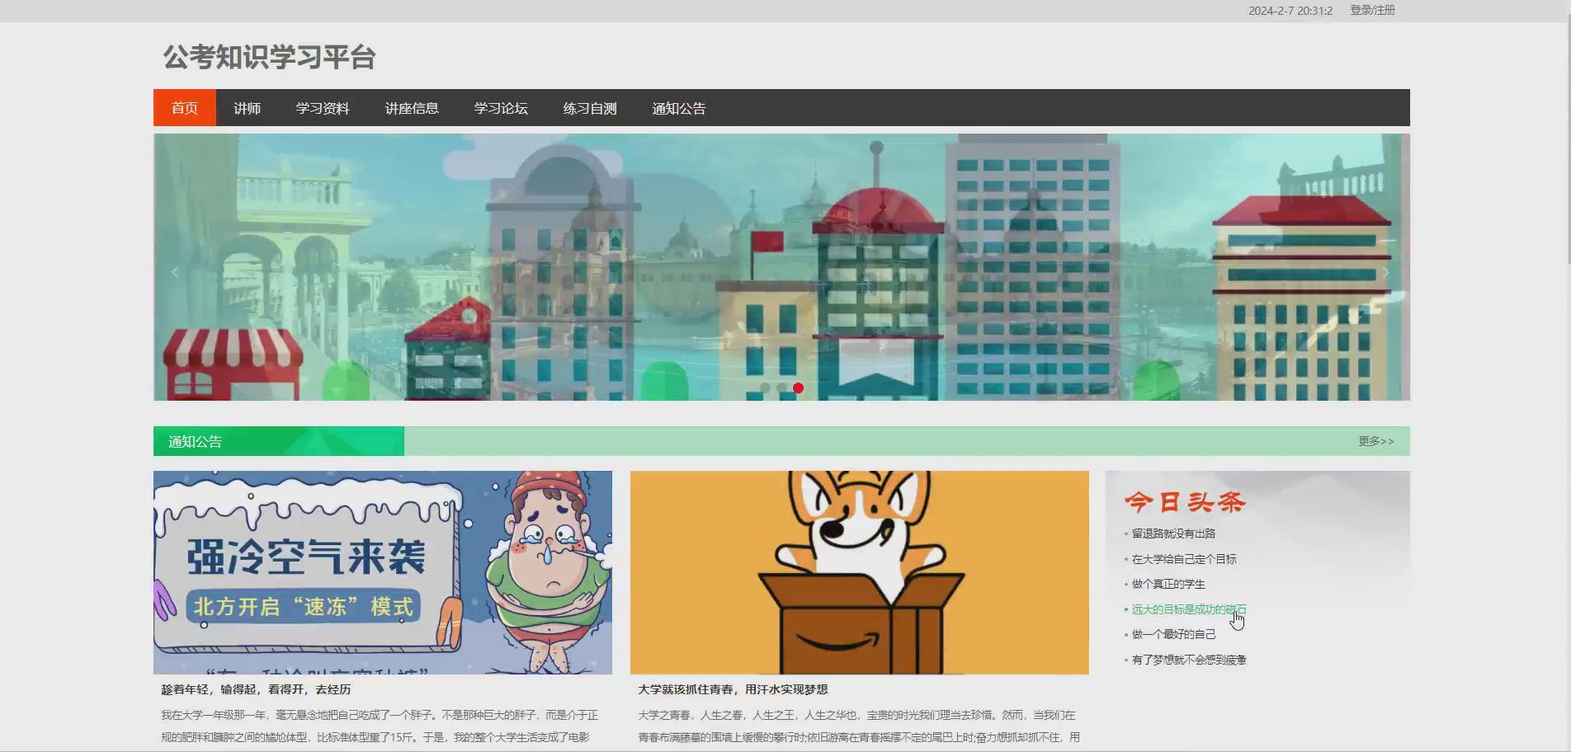Select the first carousel indicator dot

(x=765, y=386)
